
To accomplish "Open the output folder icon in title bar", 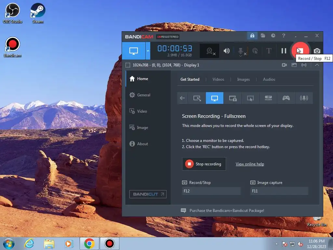I will point(263,35).
